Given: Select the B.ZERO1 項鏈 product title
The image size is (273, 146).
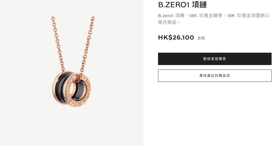Looking at the screenshot, I should click(x=182, y=4).
